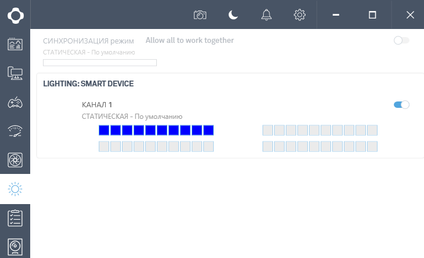Image resolution: width=424 pixels, height=258 pixels.
Task: Toggle night mode moon icon
Action: coord(233,15)
